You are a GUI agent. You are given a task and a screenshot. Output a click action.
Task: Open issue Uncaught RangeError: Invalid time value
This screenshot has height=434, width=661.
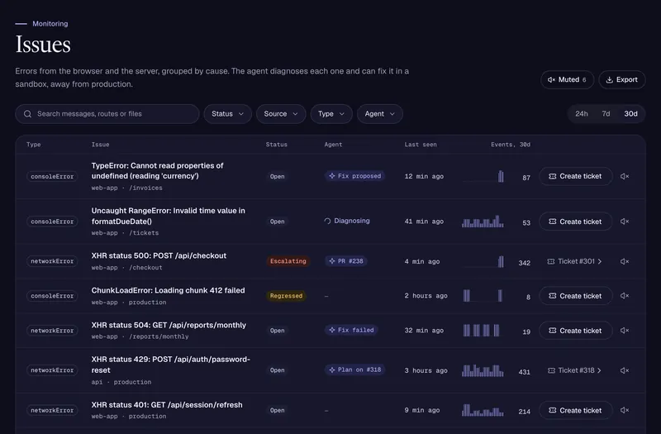[169, 216]
